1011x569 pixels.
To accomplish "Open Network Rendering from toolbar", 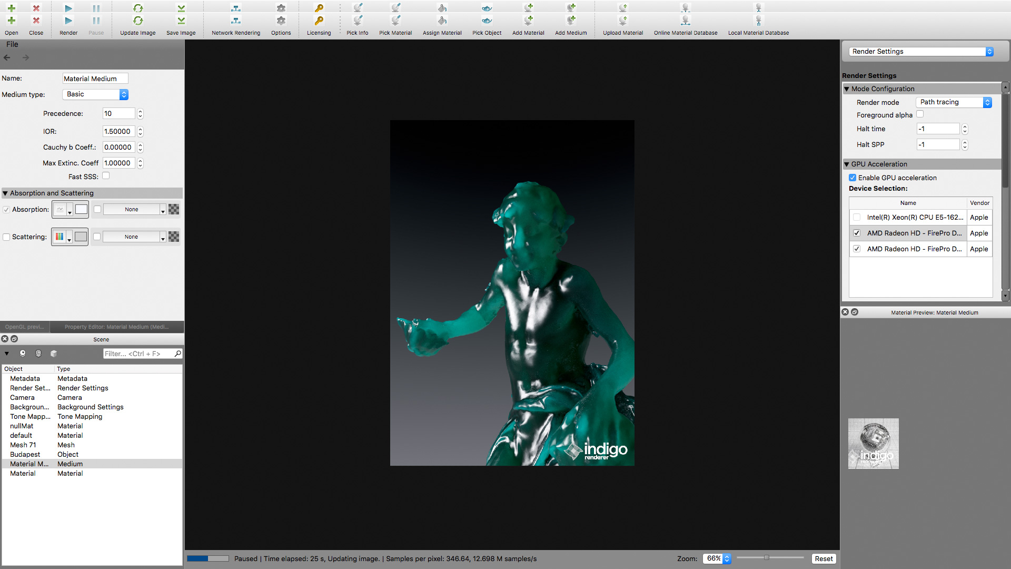I will coord(235,21).
